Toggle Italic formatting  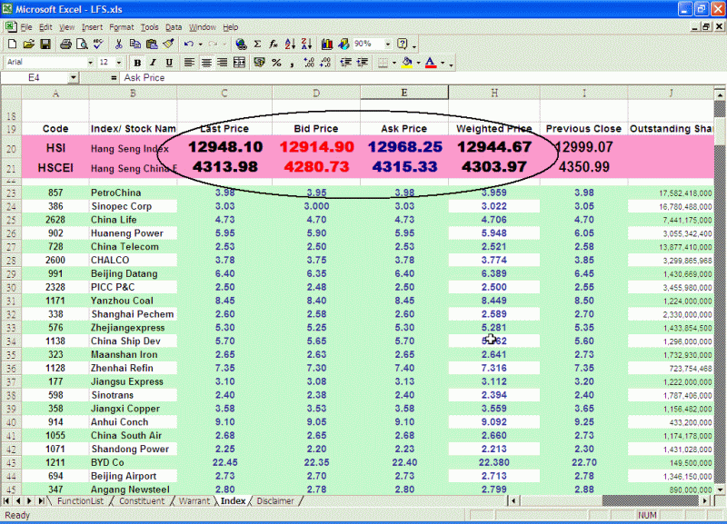pyautogui.click(x=153, y=63)
